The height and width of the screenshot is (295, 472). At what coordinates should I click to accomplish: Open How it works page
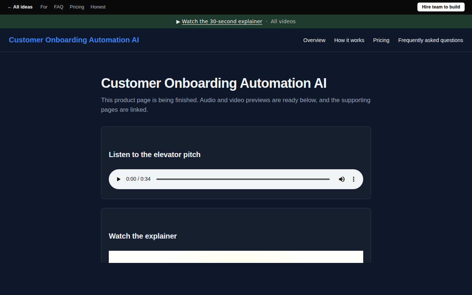tap(349, 40)
